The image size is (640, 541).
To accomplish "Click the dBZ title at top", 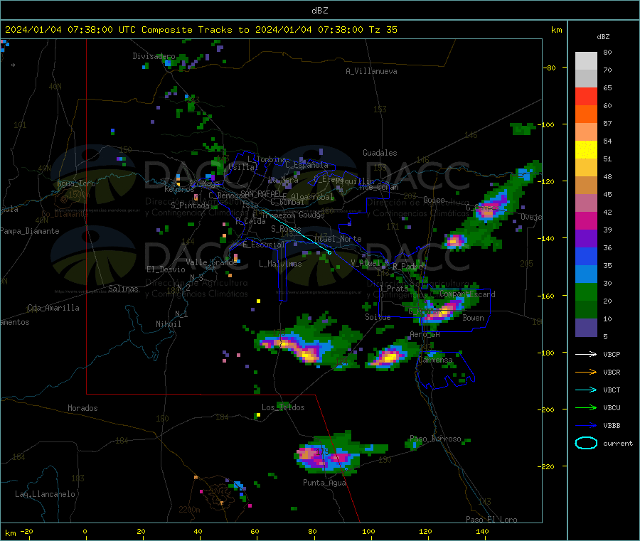I will 319,11.
